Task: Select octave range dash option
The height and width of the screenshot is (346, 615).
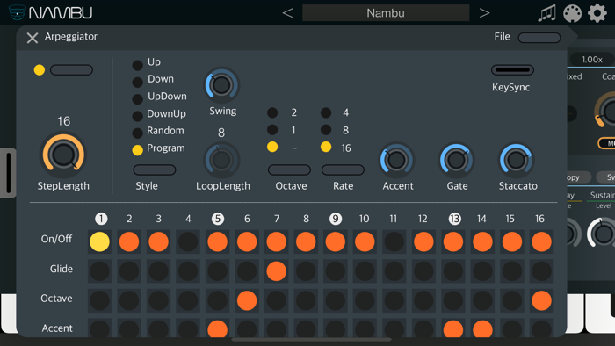Action: click(x=272, y=147)
